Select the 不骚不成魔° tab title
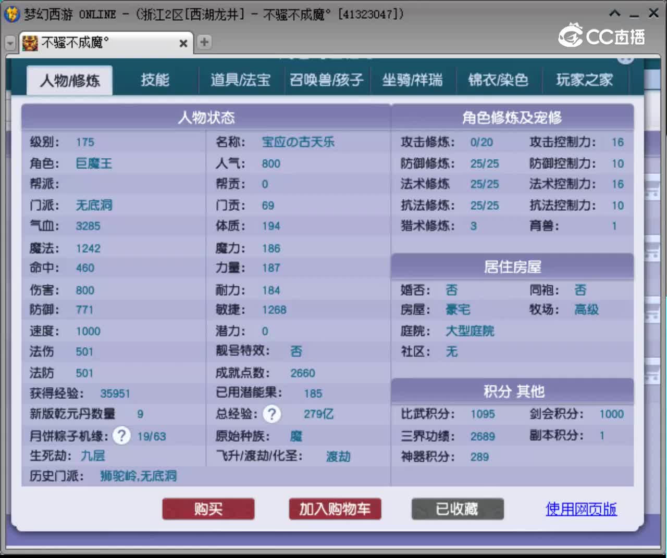 (75, 43)
